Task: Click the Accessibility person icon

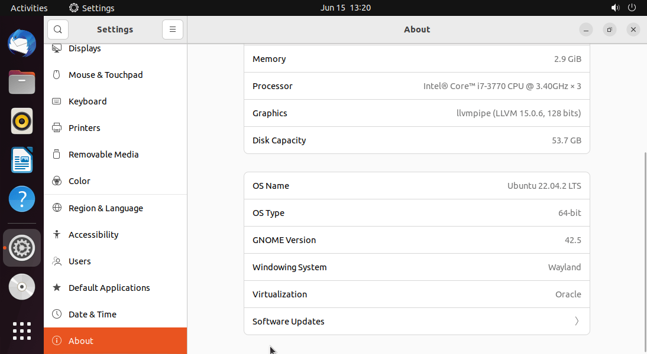Action: (57, 234)
